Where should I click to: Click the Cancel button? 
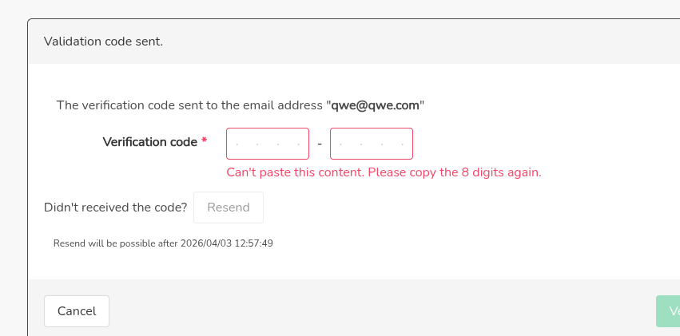[77, 311]
